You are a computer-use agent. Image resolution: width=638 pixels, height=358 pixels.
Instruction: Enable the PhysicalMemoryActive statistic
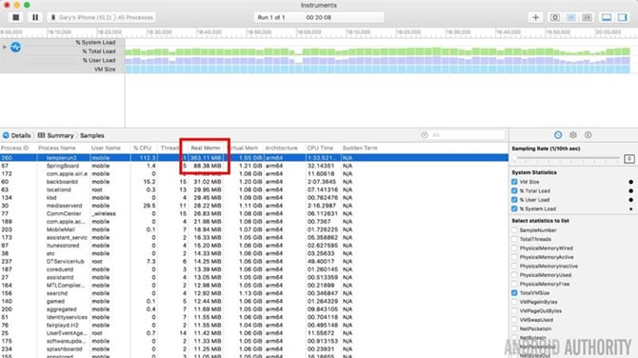514,257
